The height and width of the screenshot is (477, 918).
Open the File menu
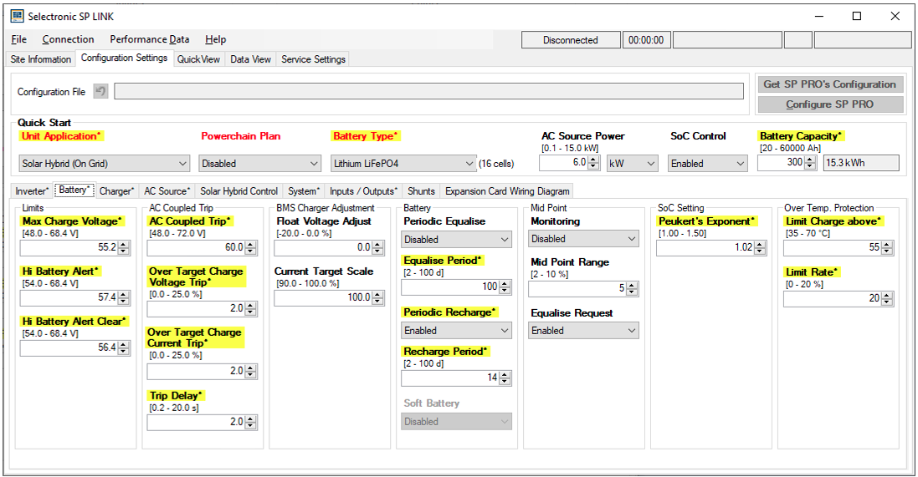click(18, 39)
